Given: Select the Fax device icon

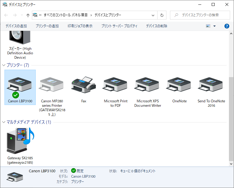Looking at the screenshot, I should point(84,85).
